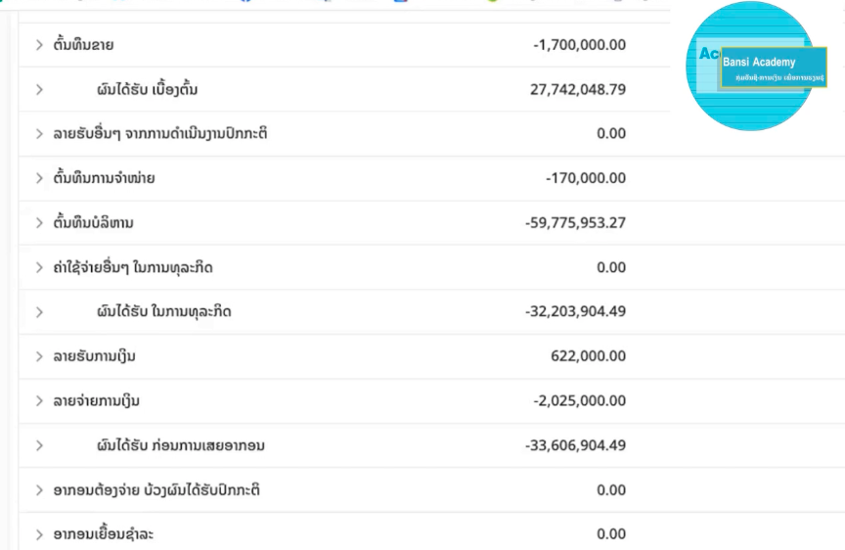Select the ລາຍຈ່າຍການເງິນ row label
Viewport: 845px width, 550px height.
pos(97,400)
